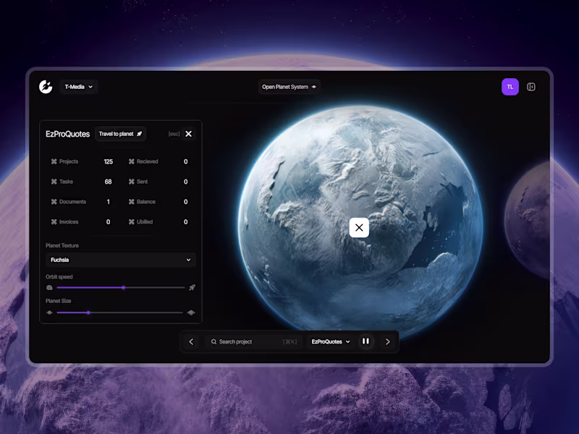Toggle the sidebar panel icon

point(531,87)
